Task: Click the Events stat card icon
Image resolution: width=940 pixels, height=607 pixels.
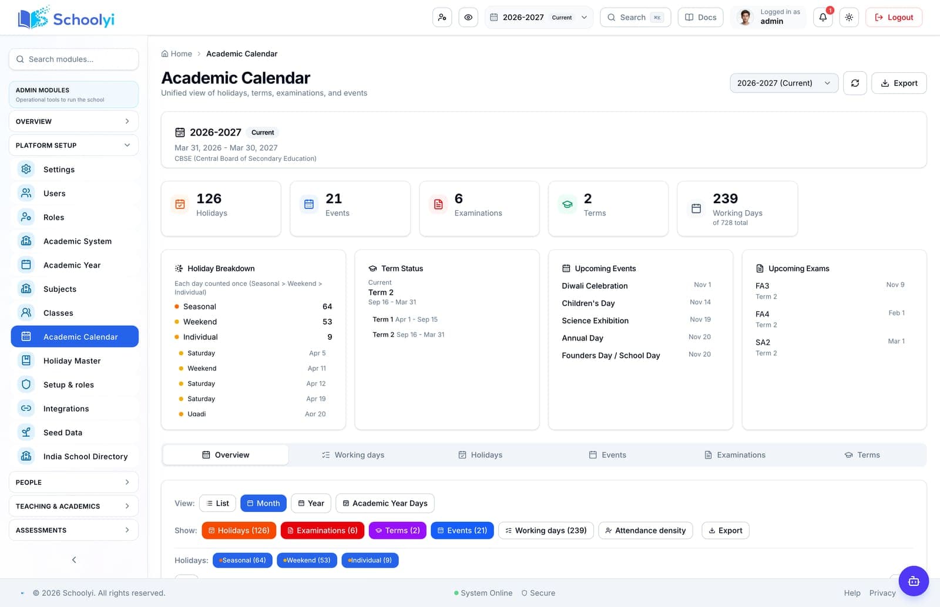Action: (309, 204)
